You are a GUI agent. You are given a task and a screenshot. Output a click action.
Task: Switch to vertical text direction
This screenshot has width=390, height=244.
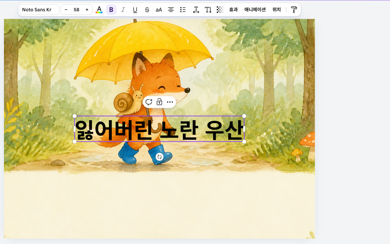(208, 10)
